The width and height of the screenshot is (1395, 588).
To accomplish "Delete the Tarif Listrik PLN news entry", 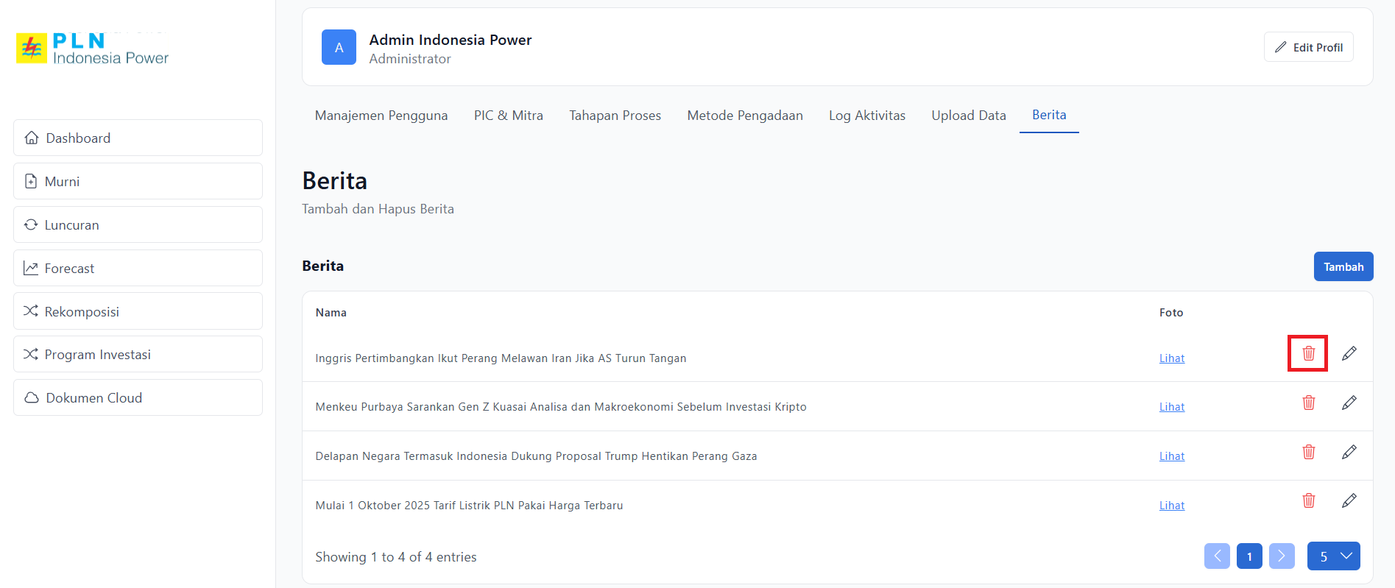I will click(x=1308, y=500).
